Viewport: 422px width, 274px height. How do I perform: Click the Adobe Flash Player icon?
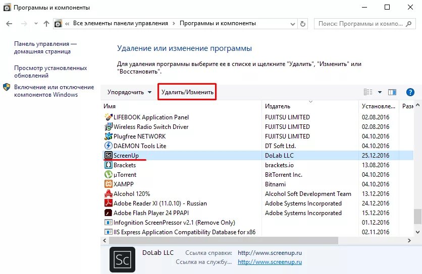(108, 213)
